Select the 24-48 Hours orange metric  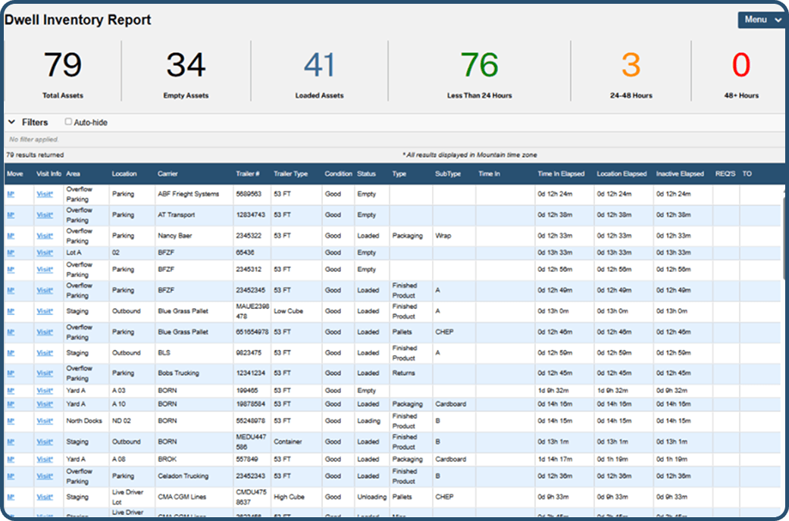631,68
